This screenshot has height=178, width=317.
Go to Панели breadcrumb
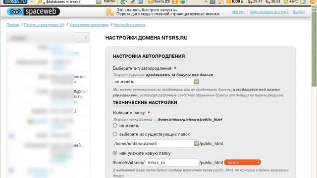[x=12, y=25]
